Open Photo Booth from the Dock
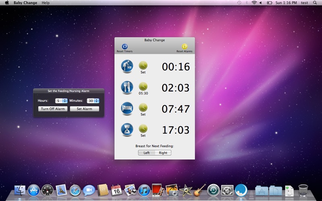The width and height of the screenshot is (322, 201). coord(158,190)
